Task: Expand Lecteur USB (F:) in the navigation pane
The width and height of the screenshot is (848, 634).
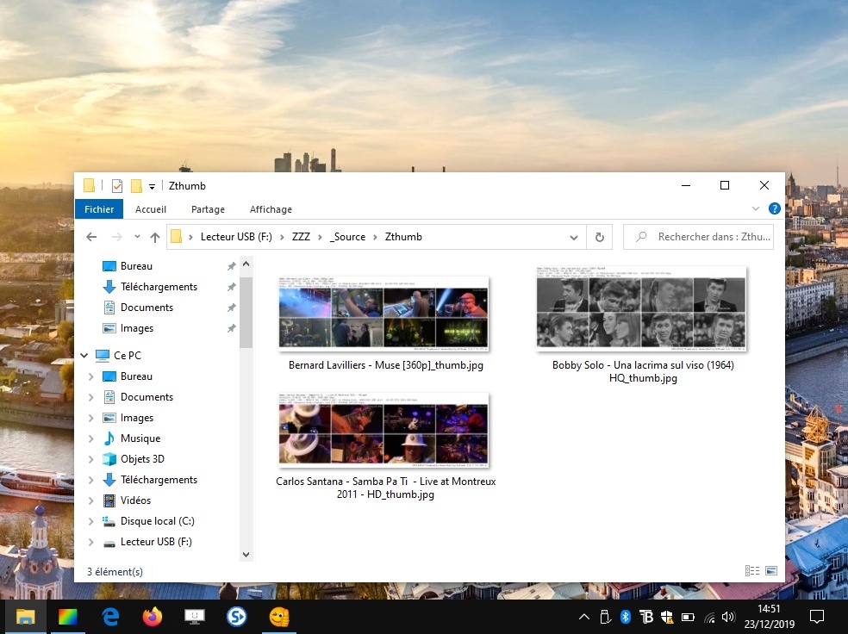Action: [x=90, y=542]
